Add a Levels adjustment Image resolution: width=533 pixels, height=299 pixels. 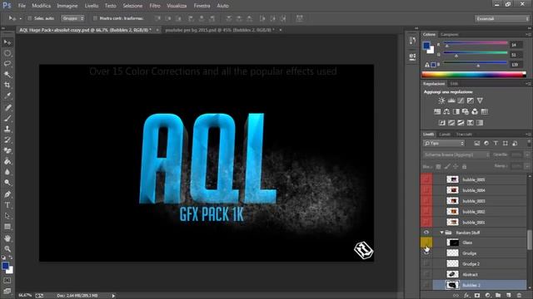click(451, 100)
